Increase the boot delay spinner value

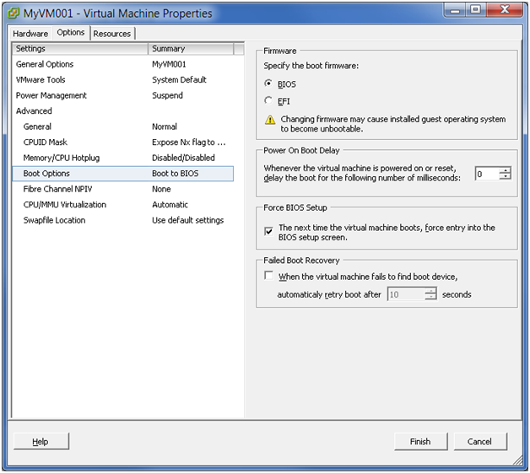coord(506,170)
